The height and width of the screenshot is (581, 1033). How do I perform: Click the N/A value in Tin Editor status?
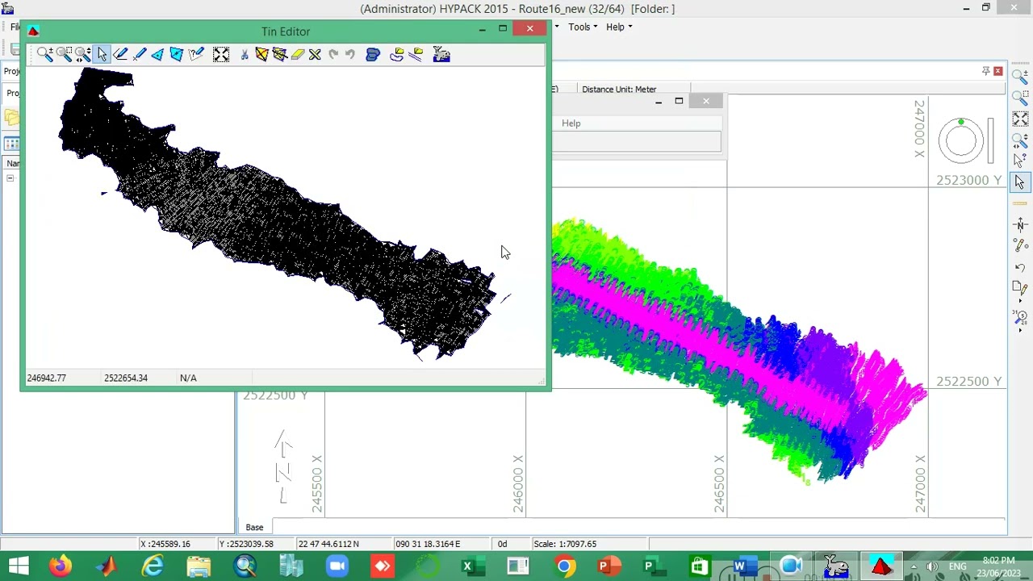coord(188,378)
